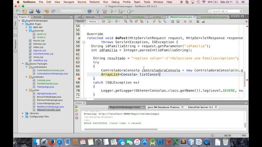Open ControladoraVideoJuego.java in project tree
262x147 pixels.
52,73
